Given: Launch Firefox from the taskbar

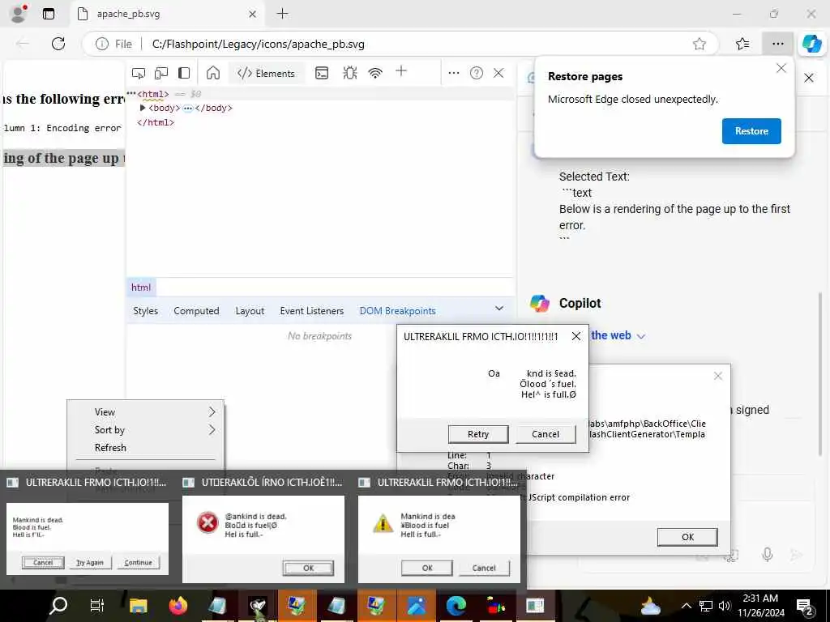Looking at the screenshot, I should click(x=178, y=606).
